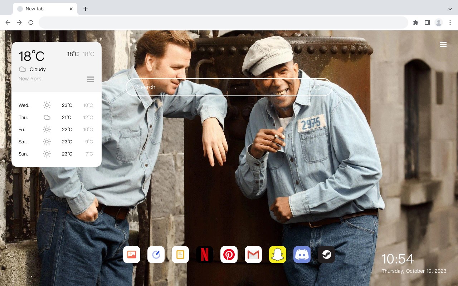This screenshot has height=286, width=458.
Task: Select the New tab browser tab
Action: [x=45, y=9]
